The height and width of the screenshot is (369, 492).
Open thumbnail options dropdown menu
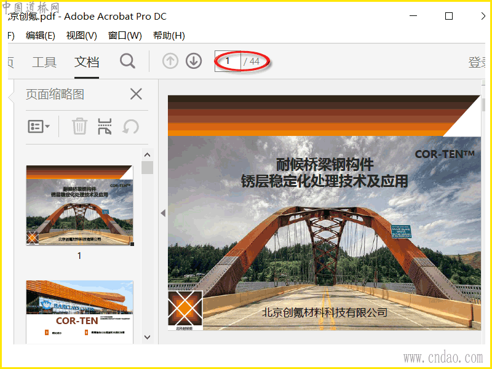(39, 127)
